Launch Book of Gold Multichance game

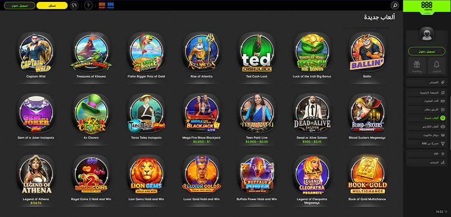click(367, 175)
